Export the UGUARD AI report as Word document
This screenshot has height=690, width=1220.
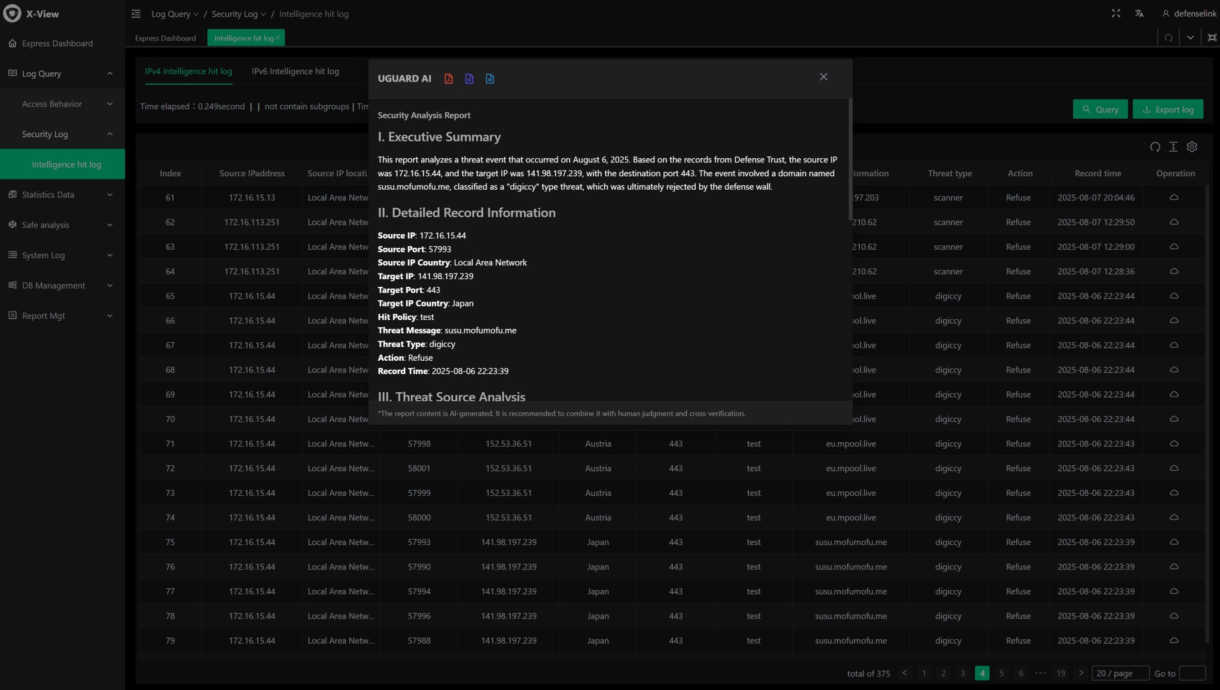point(489,79)
